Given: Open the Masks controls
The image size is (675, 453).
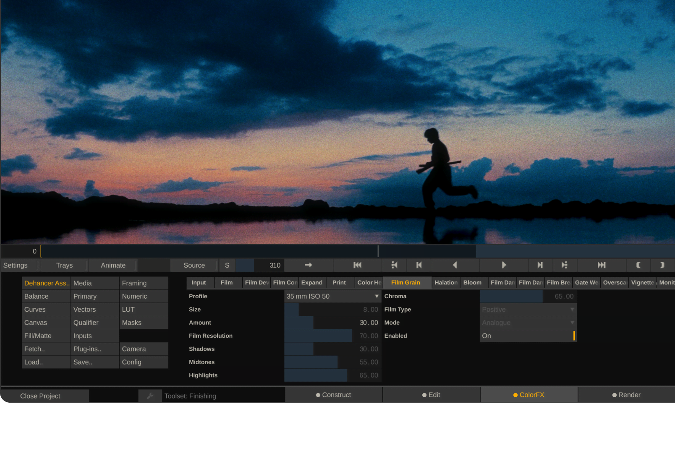Looking at the screenshot, I should pos(144,323).
